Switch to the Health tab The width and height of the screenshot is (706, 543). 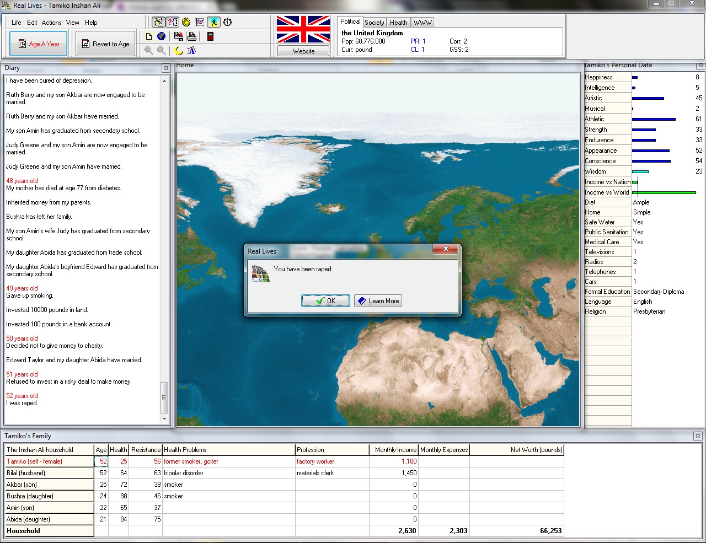pyautogui.click(x=398, y=23)
